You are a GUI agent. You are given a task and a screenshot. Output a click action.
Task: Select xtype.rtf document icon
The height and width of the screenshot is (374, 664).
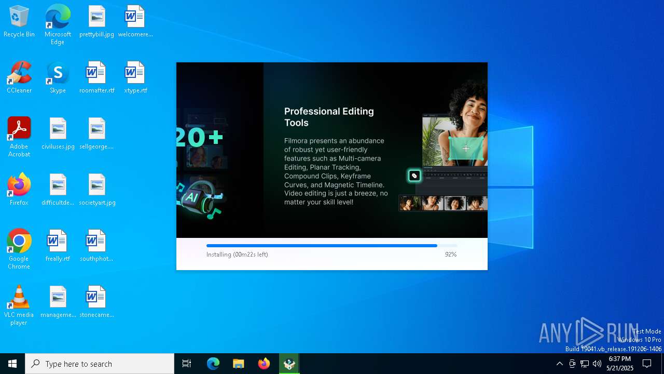click(x=135, y=77)
